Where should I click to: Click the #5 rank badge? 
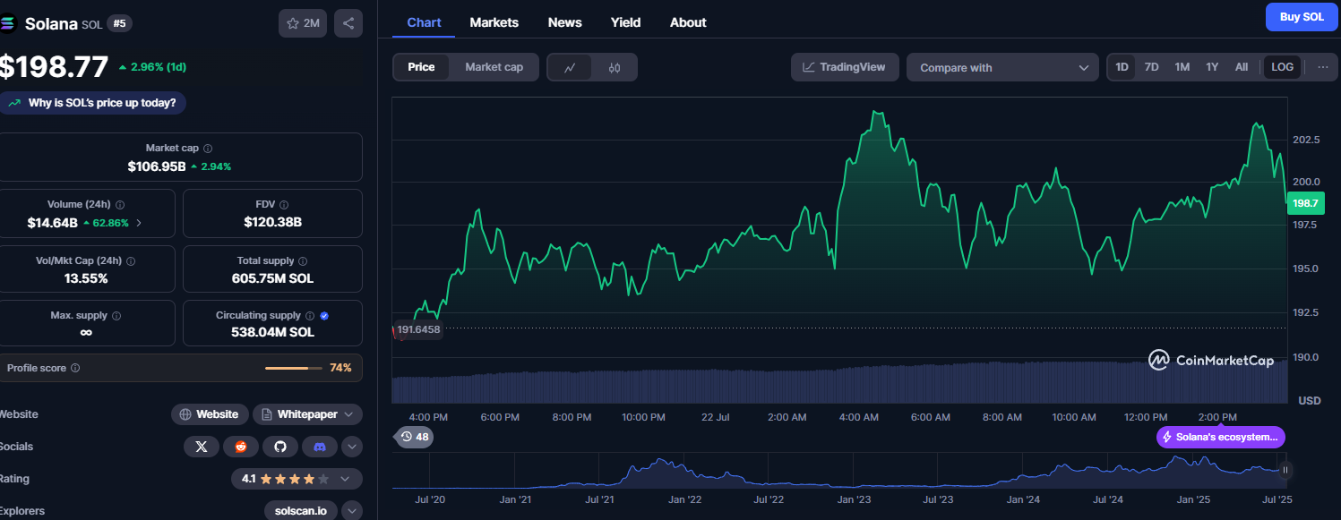pyautogui.click(x=118, y=24)
